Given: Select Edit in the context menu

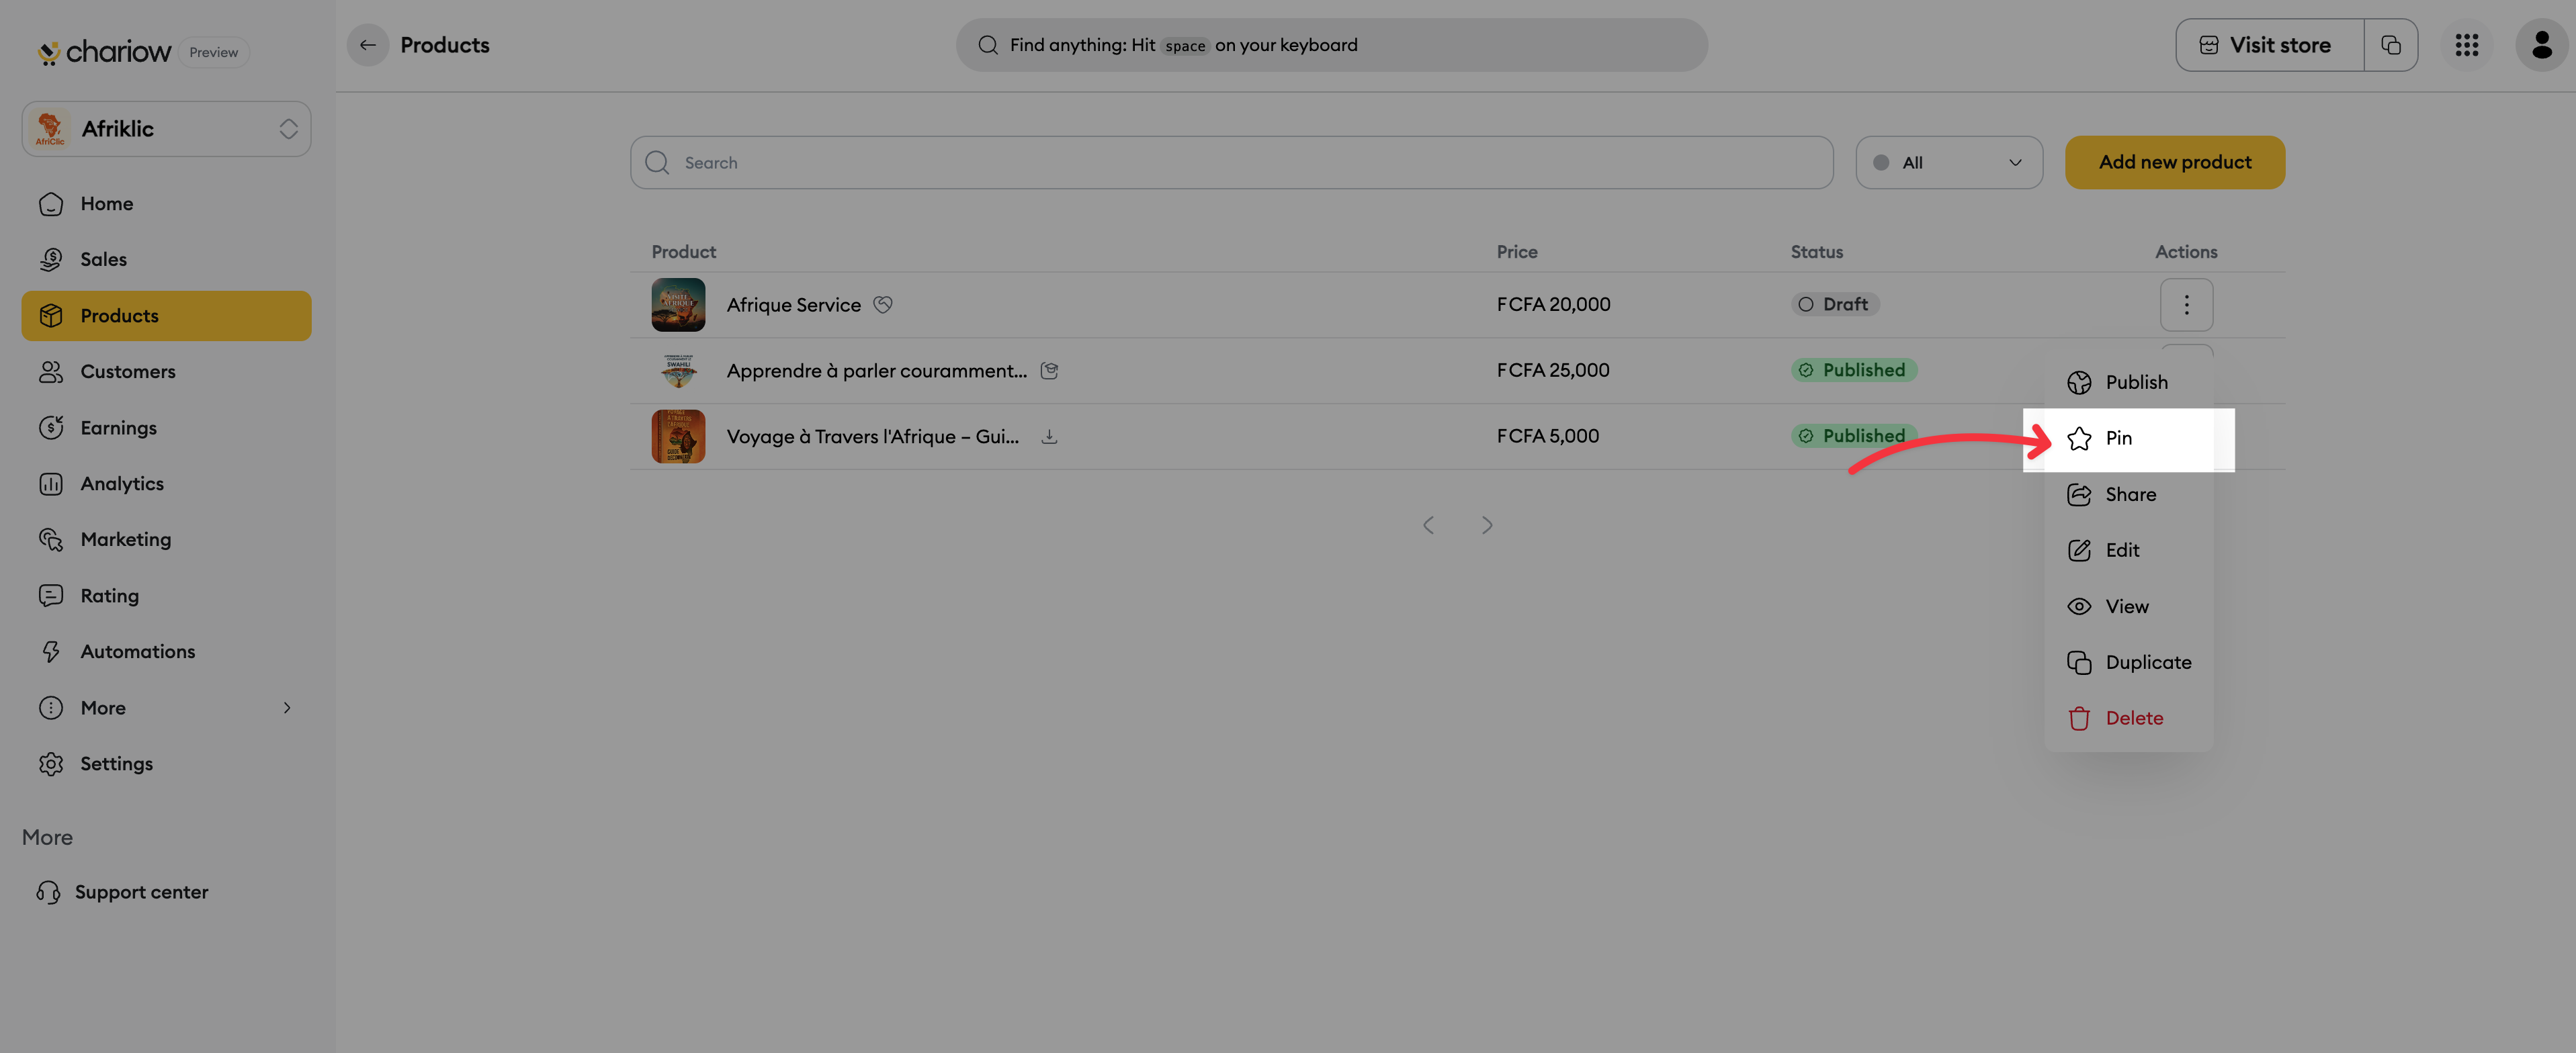Looking at the screenshot, I should pyautogui.click(x=2128, y=551).
